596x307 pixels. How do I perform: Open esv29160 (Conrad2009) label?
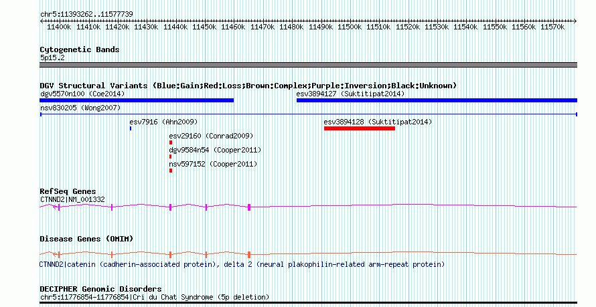point(211,136)
